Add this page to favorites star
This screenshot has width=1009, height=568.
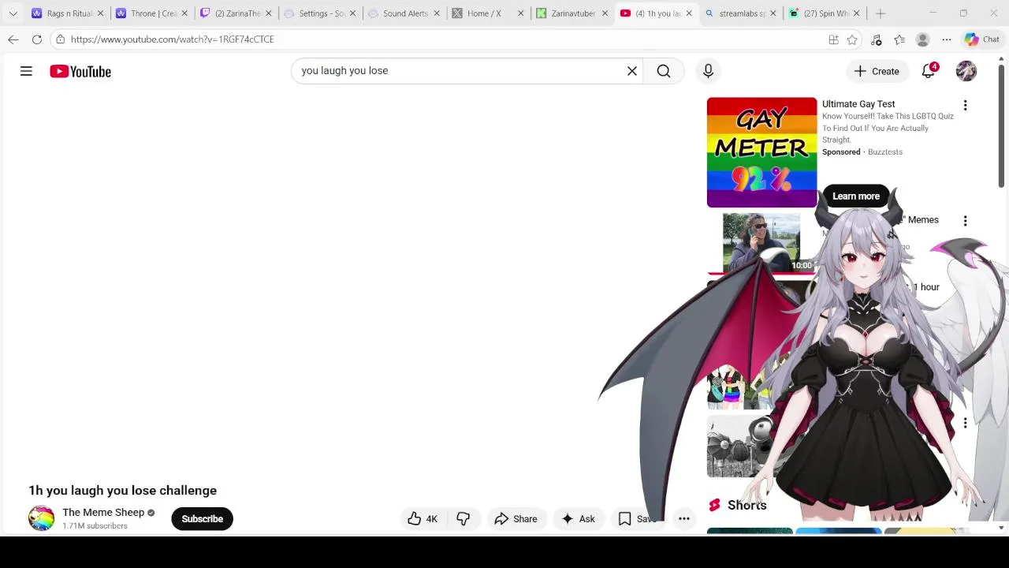coord(852,39)
